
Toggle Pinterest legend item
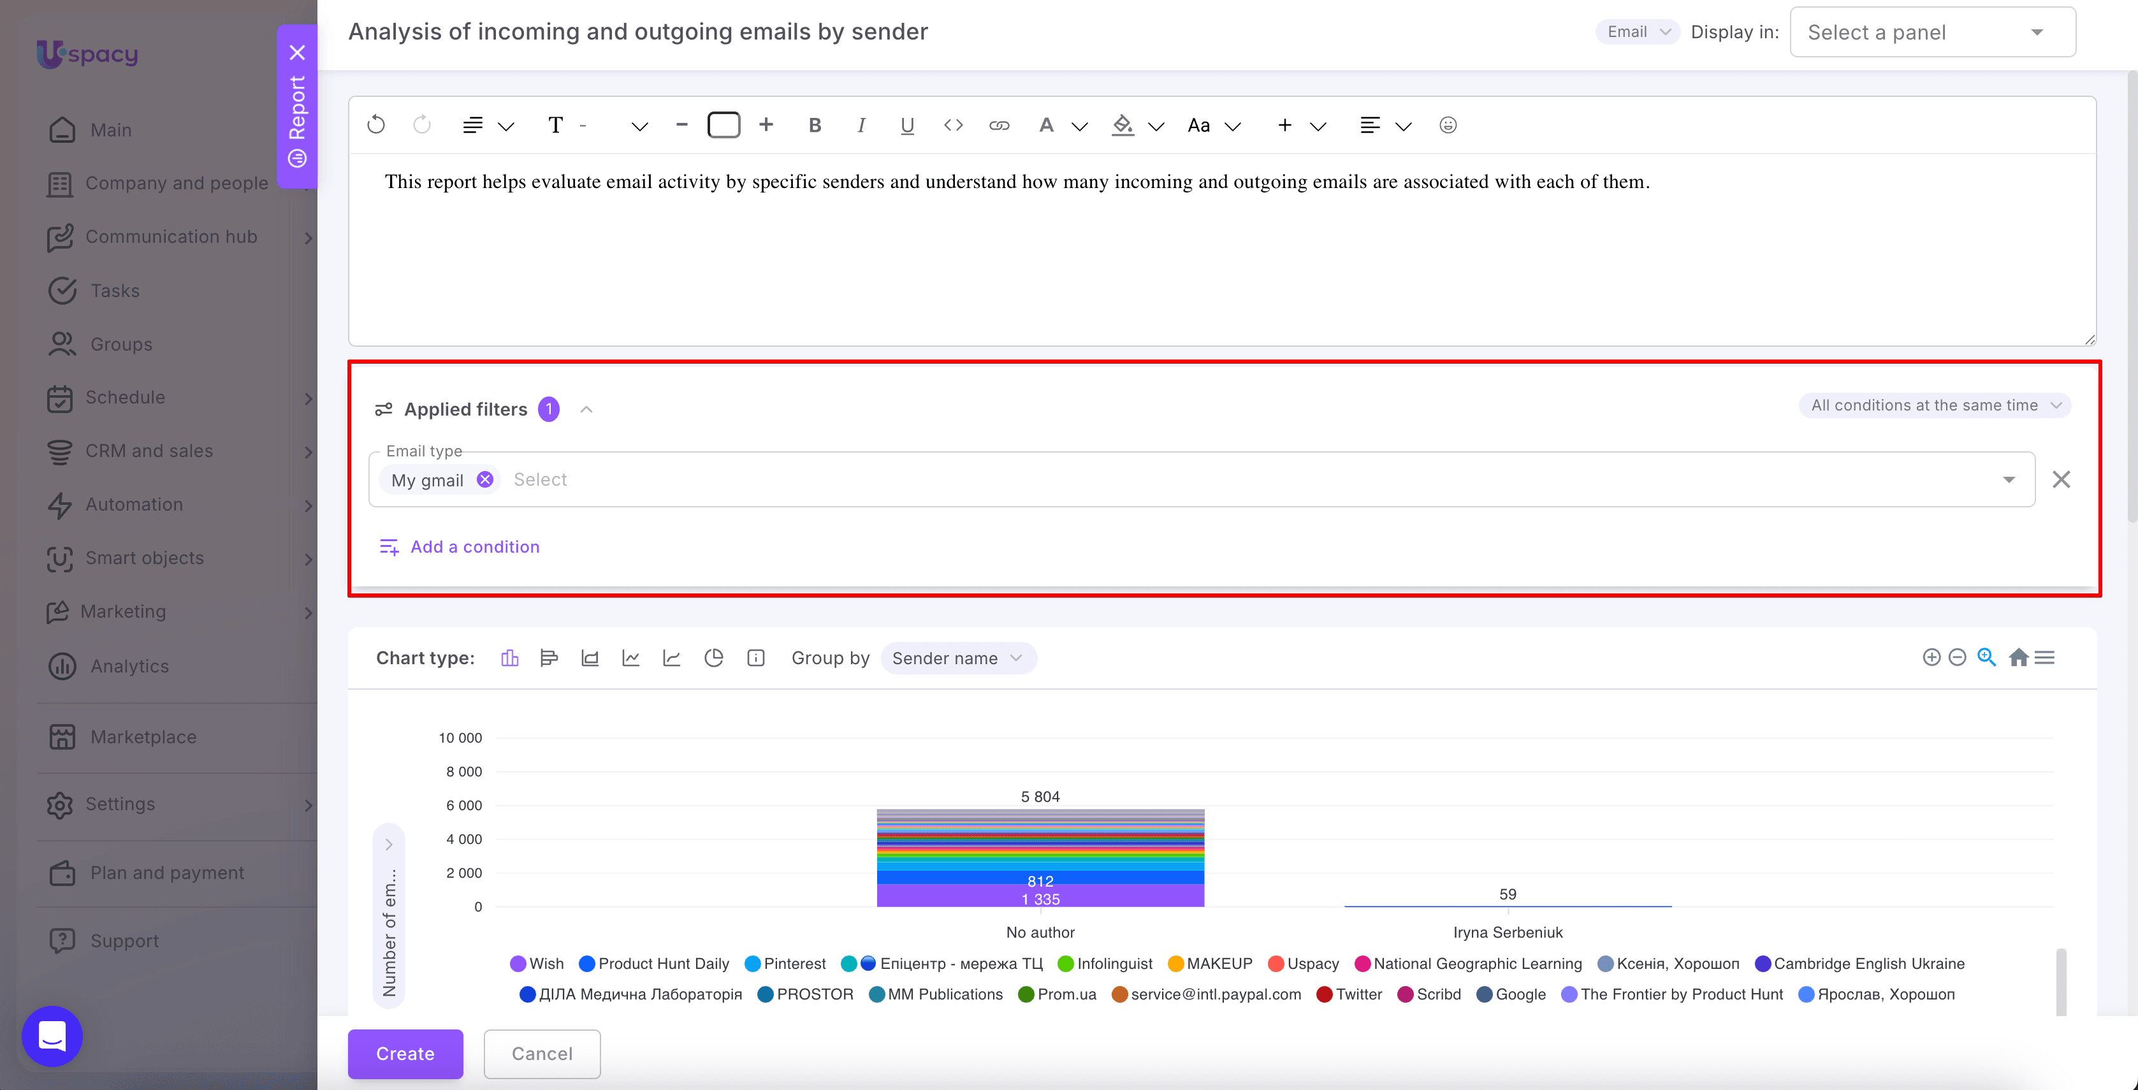[x=785, y=964]
